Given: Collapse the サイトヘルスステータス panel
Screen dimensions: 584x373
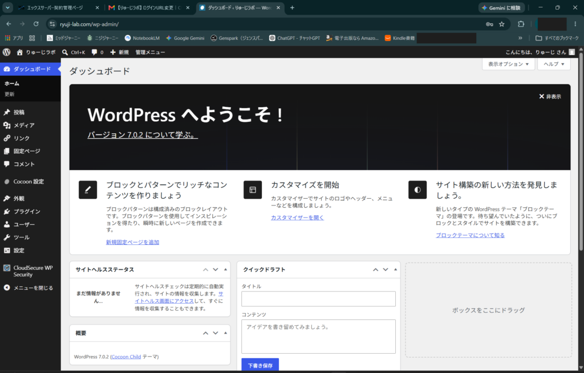Looking at the screenshot, I should click(225, 269).
